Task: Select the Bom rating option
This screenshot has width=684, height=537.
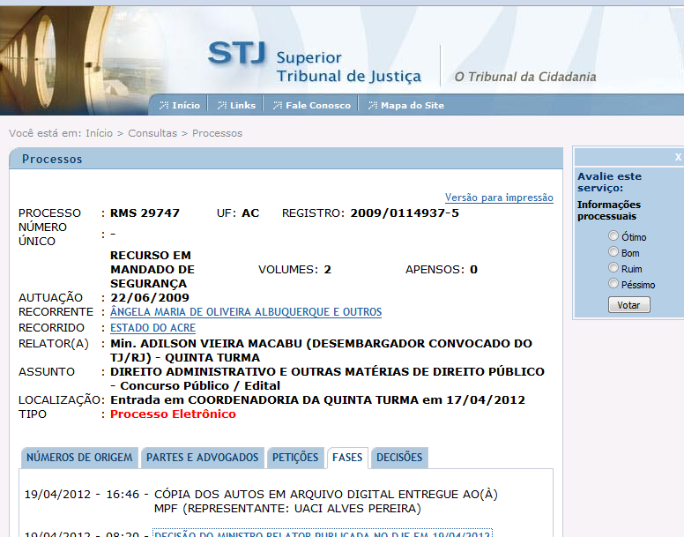Action: (x=613, y=251)
